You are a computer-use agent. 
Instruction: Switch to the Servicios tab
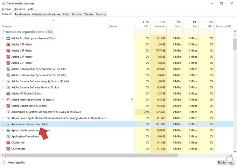coord(101,14)
